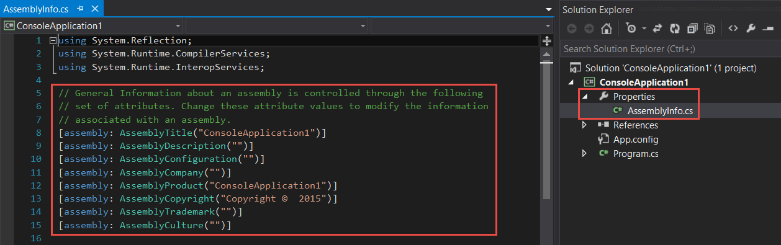Image resolution: width=781 pixels, height=245 pixels.
Task: Open the ConsoleApplication1 navigation dropdown
Action: pyautogui.click(x=93, y=26)
